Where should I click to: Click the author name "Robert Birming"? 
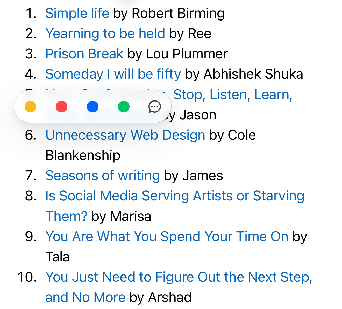(x=178, y=13)
